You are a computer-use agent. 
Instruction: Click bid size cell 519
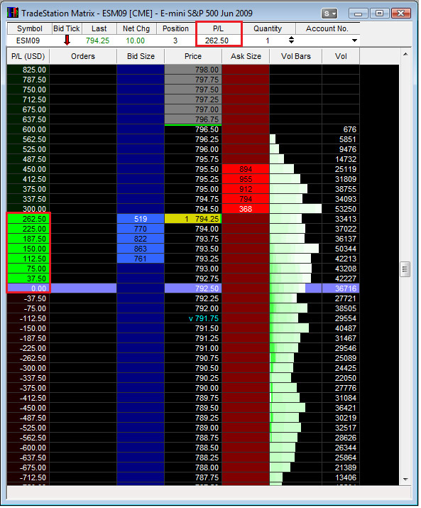click(141, 219)
